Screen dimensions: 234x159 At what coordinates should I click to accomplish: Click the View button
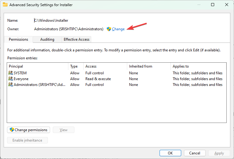[x=63, y=130]
